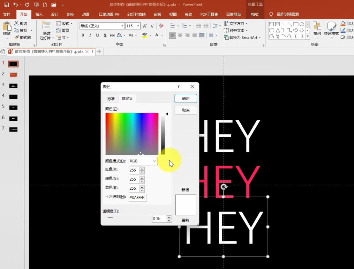Open the font name dropdown
The width and height of the screenshot is (354, 269).
pyautogui.click(x=122, y=26)
